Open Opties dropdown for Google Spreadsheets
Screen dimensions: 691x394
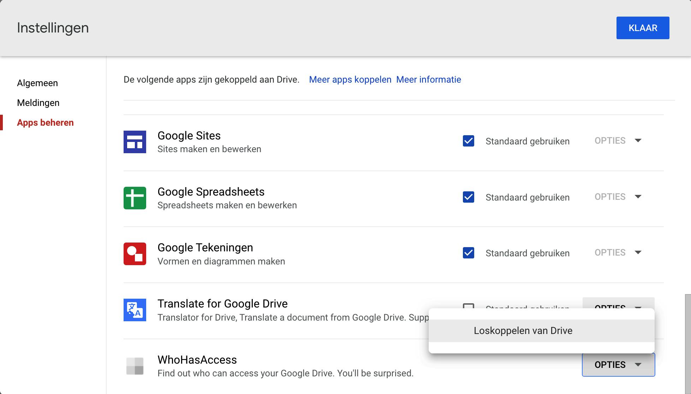pyautogui.click(x=618, y=197)
